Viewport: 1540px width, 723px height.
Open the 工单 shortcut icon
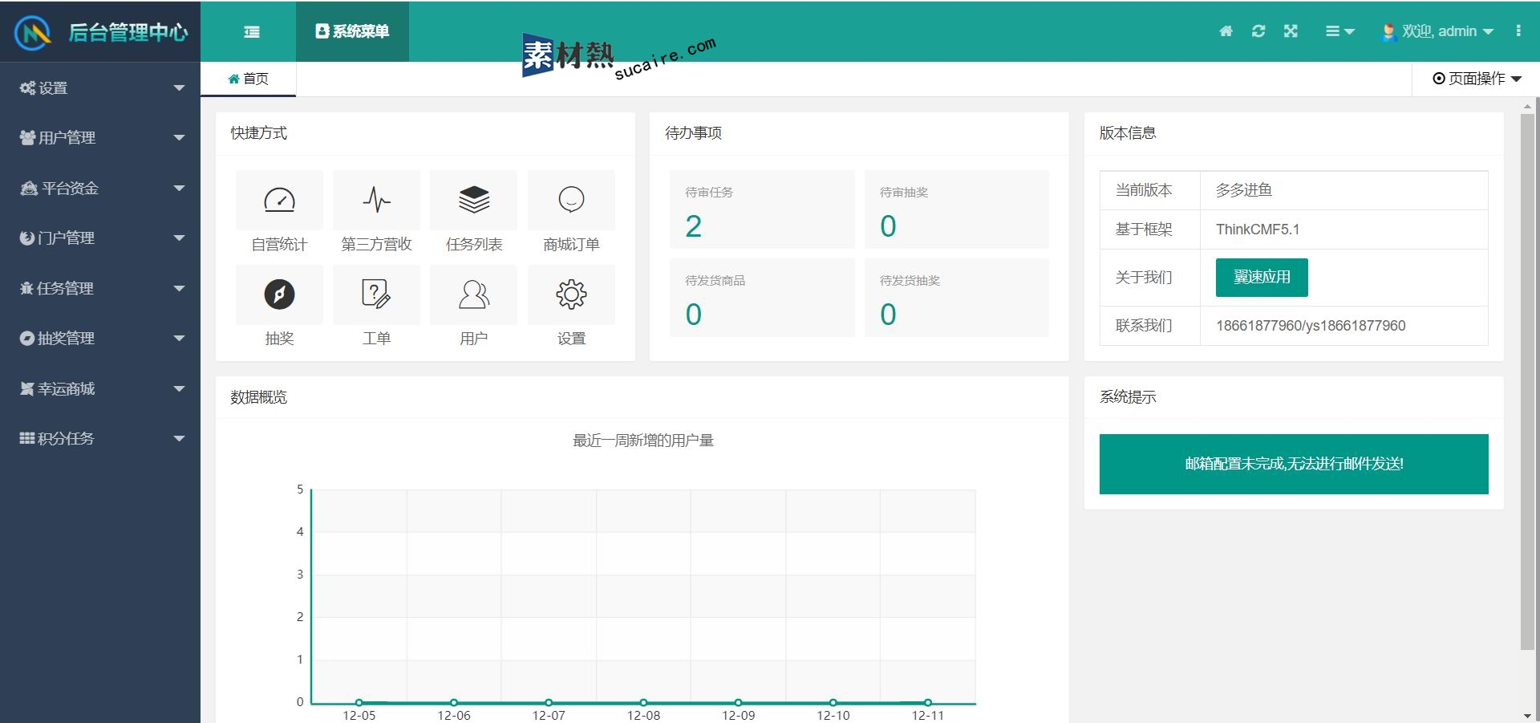[376, 294]
